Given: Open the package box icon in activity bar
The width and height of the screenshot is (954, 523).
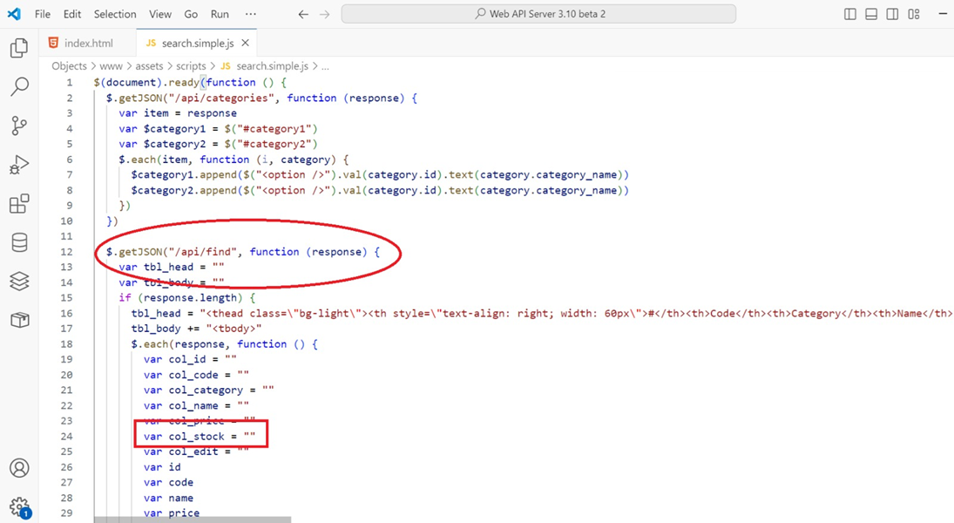Looking at the screenshot, I should click(x=19, y=320).
